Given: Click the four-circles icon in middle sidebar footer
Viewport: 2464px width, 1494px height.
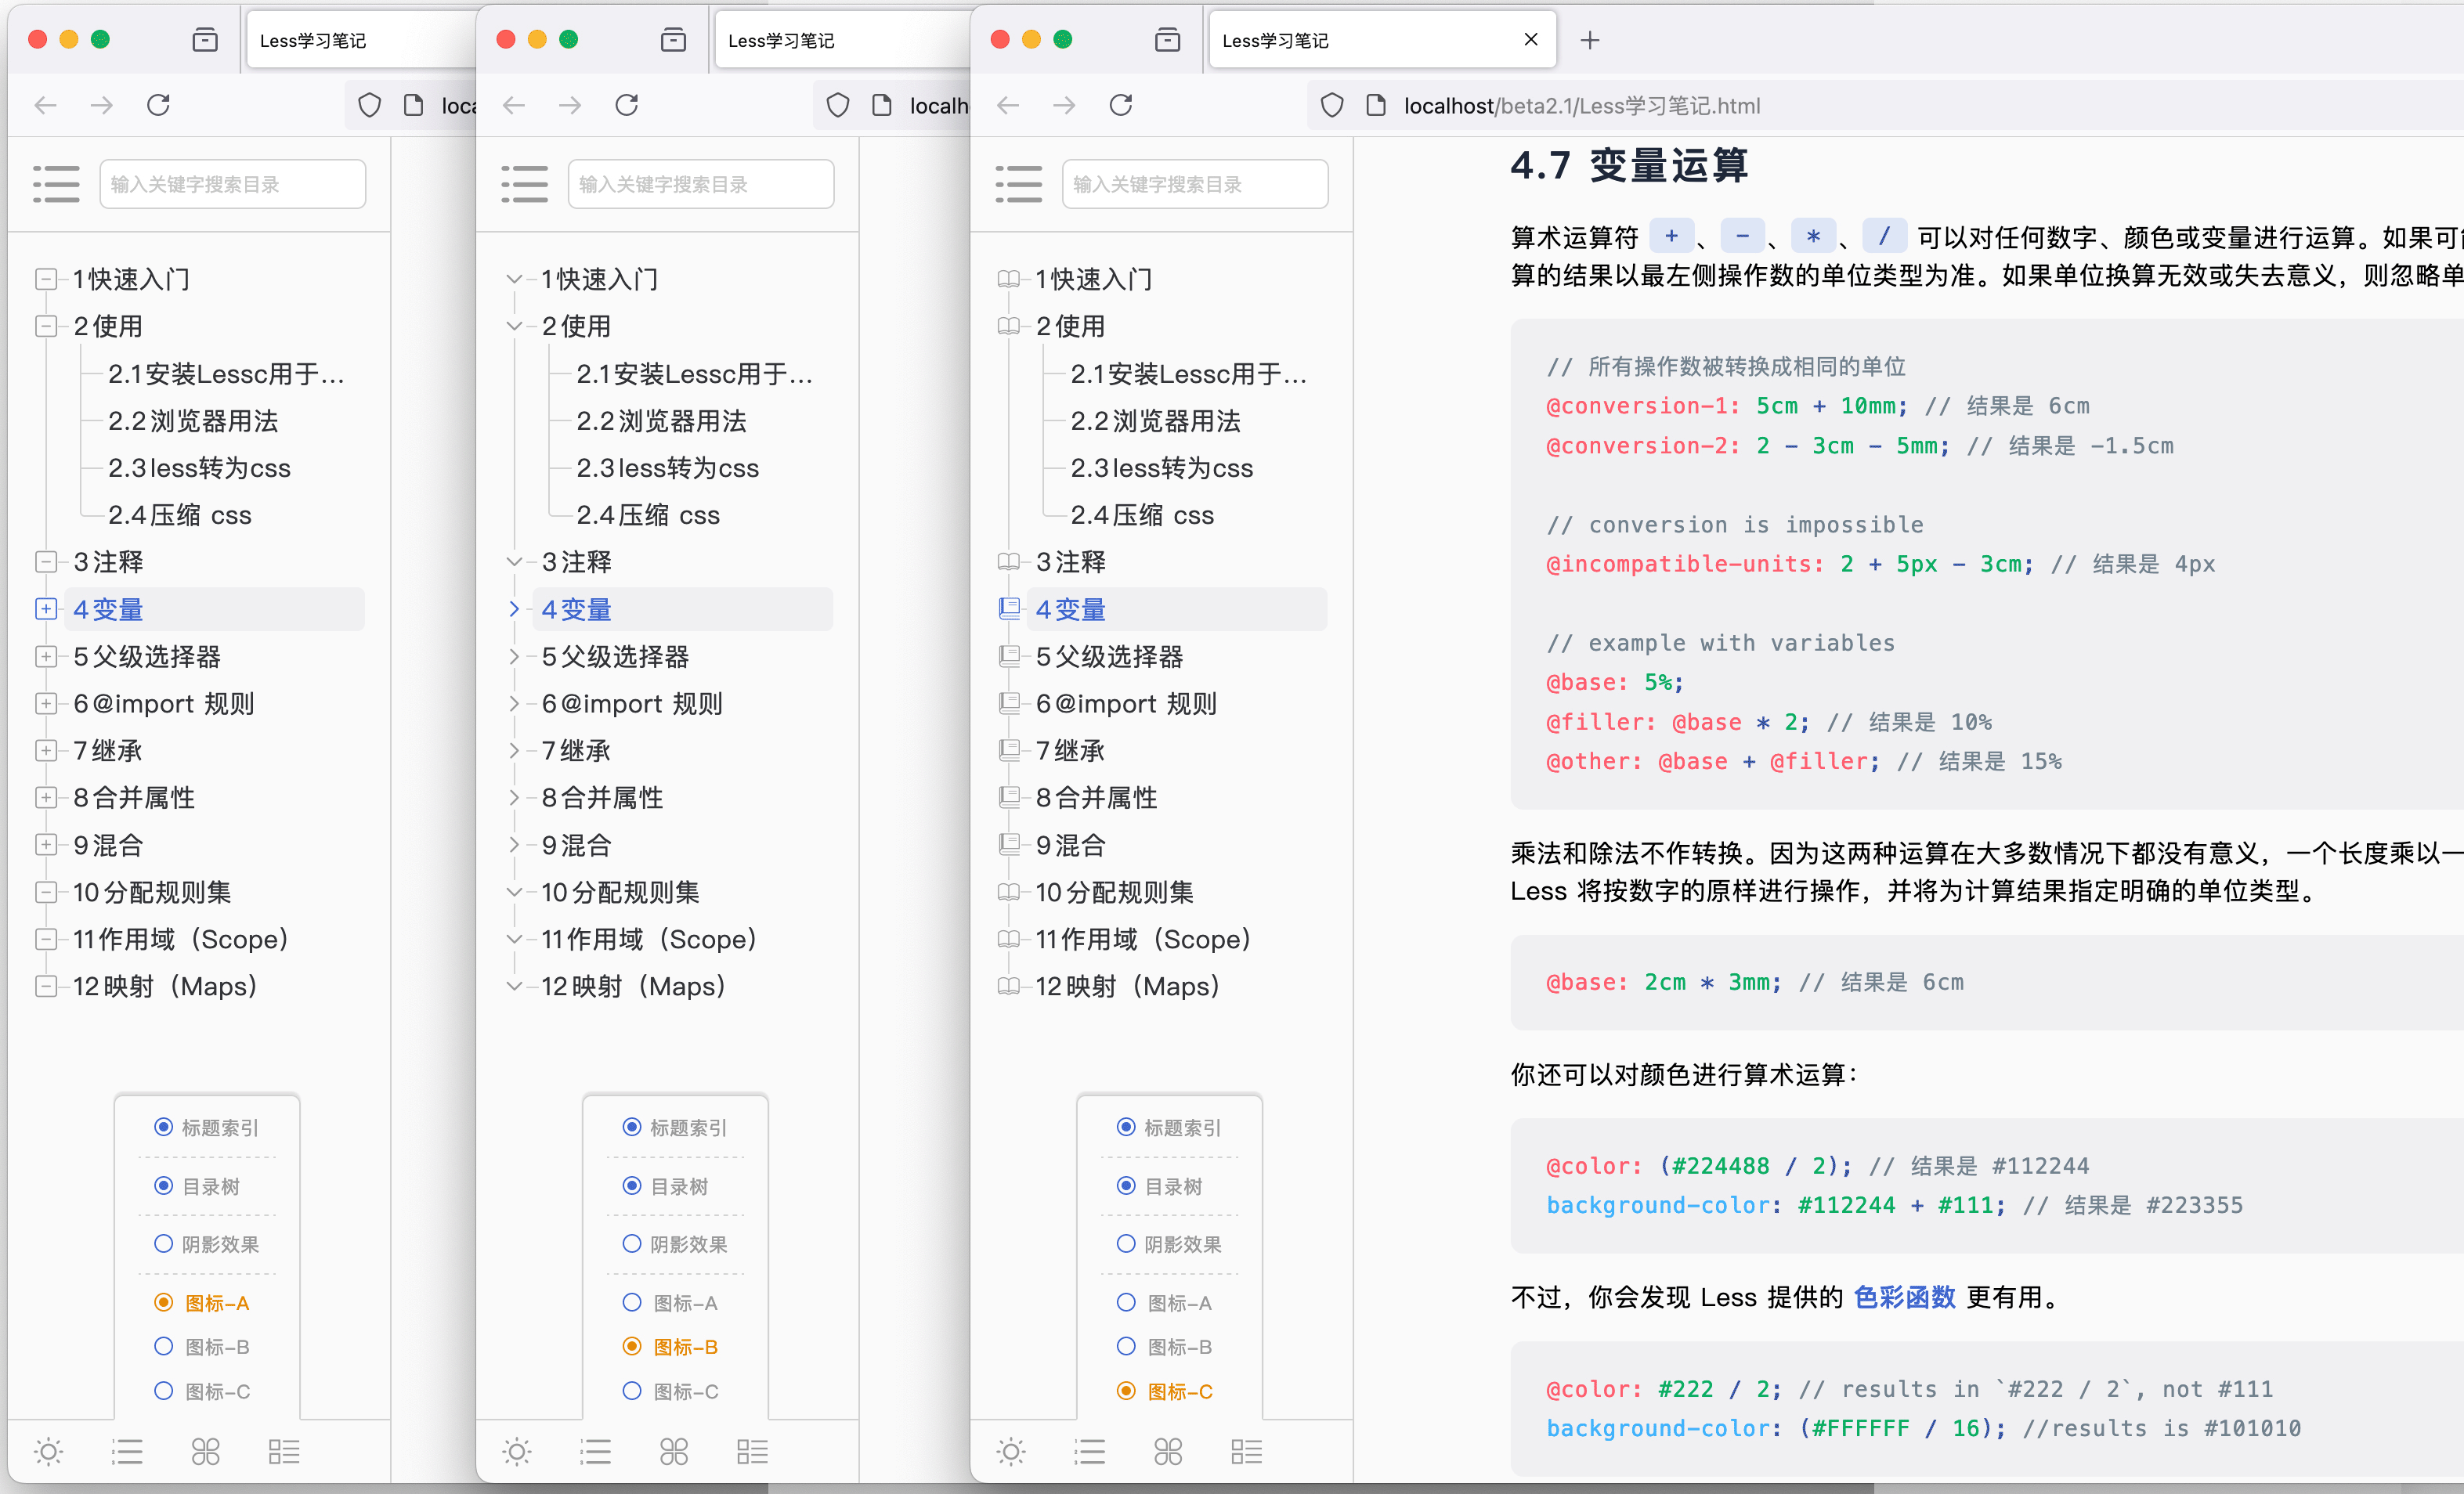Looking at the screenshot, I should 674,1451.
